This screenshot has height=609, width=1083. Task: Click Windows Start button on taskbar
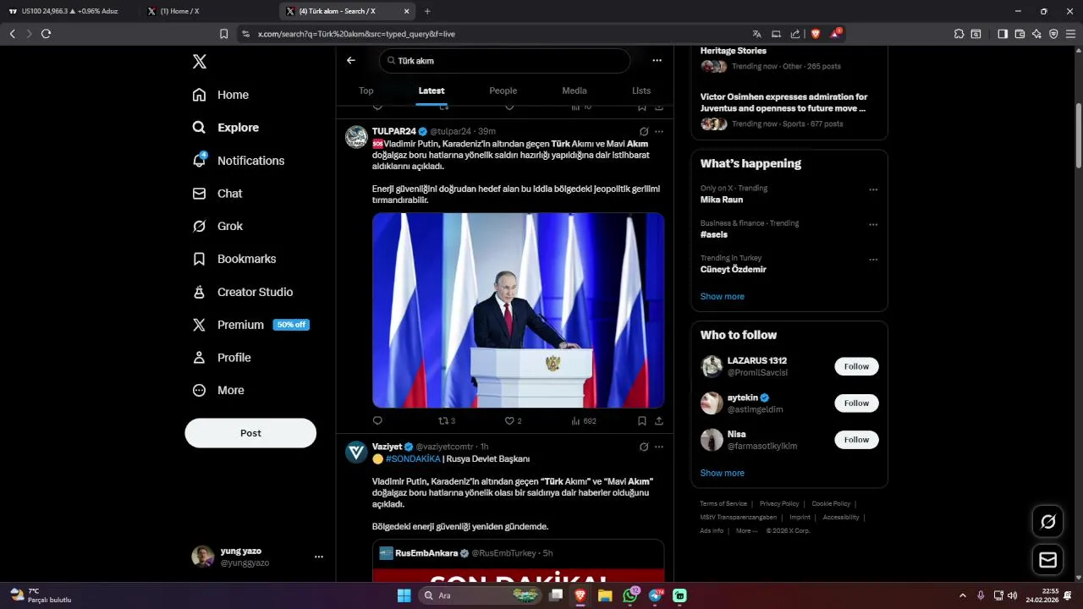pyautogui.click(x=404, y=595)
